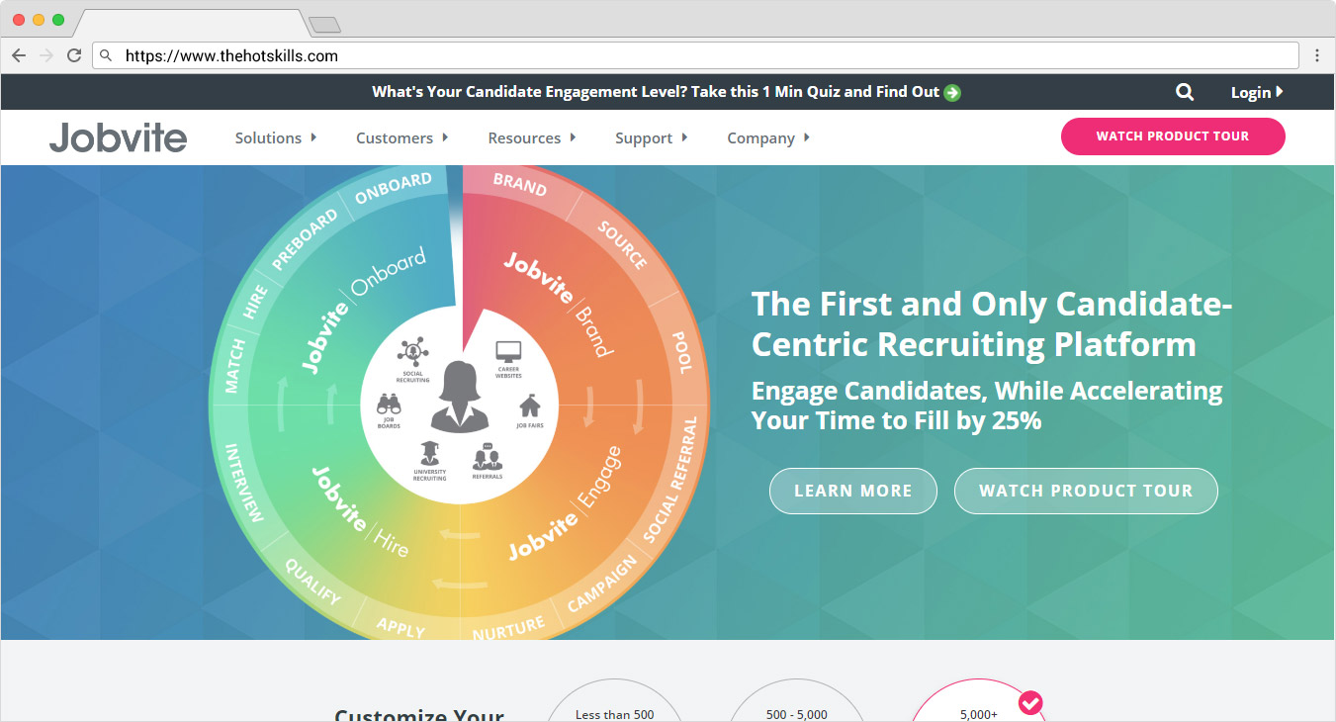Click the Job Fairs tent icon
Screen dimensions: 1336x722
coord(530,406)
